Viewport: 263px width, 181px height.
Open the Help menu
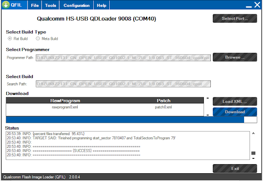coord(102,5)
